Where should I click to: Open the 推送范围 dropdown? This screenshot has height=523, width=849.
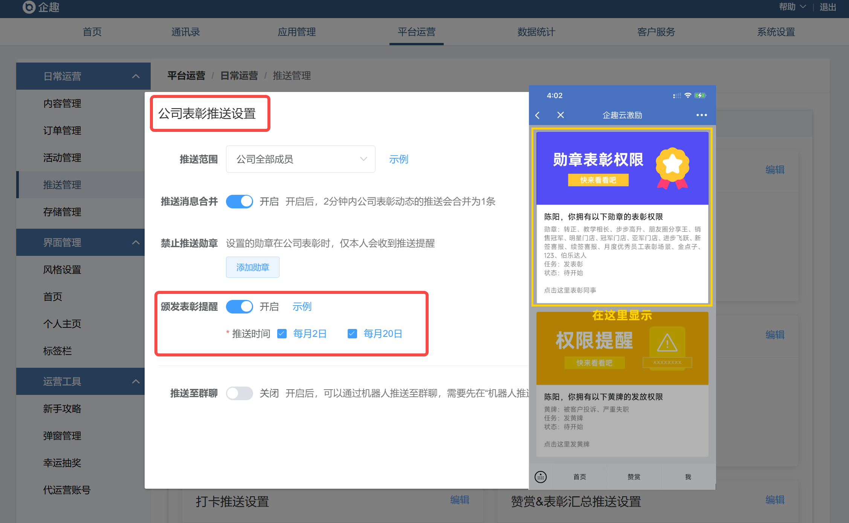pos(300,159)
